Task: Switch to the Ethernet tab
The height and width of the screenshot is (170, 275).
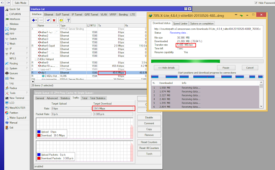Action: (49, 14)
